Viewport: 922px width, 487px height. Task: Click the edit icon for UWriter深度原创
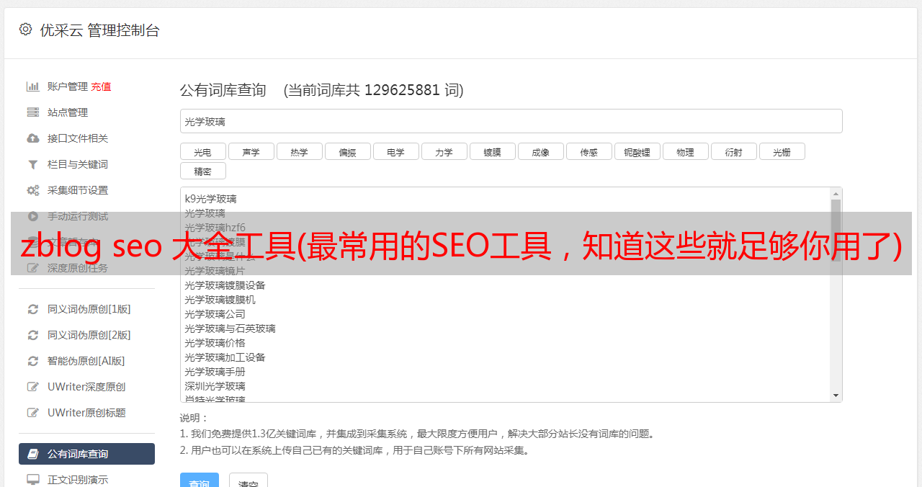(33, 387)
